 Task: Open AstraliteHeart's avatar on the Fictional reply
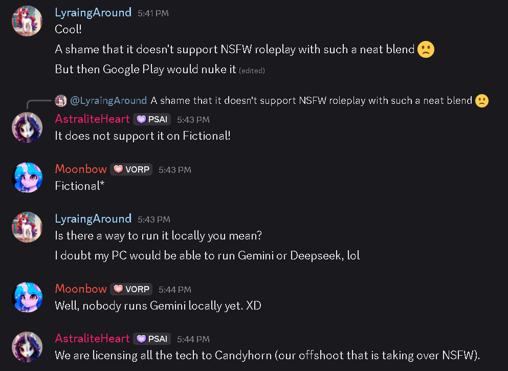click(x=27, y=127)
